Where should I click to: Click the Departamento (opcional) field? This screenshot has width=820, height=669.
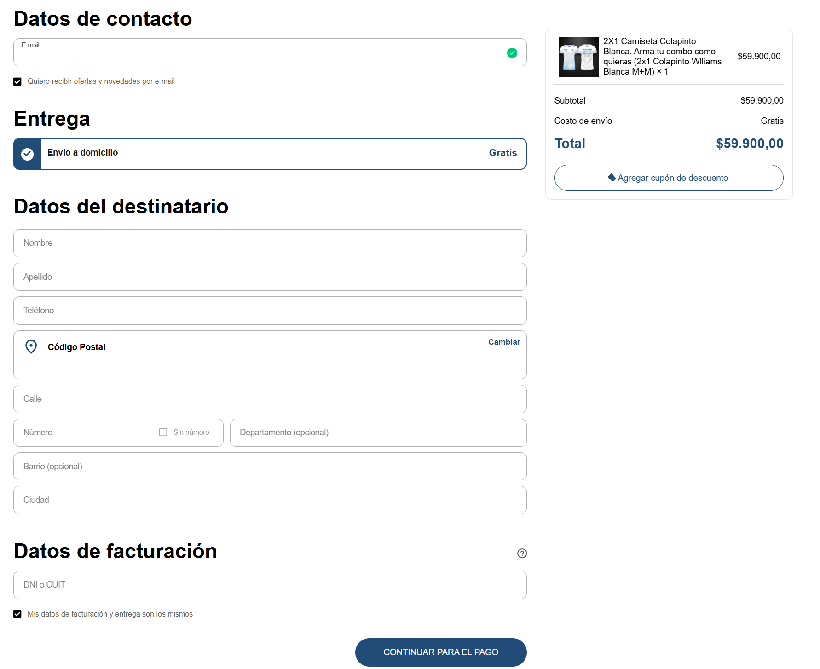click(x=378, y=433)
